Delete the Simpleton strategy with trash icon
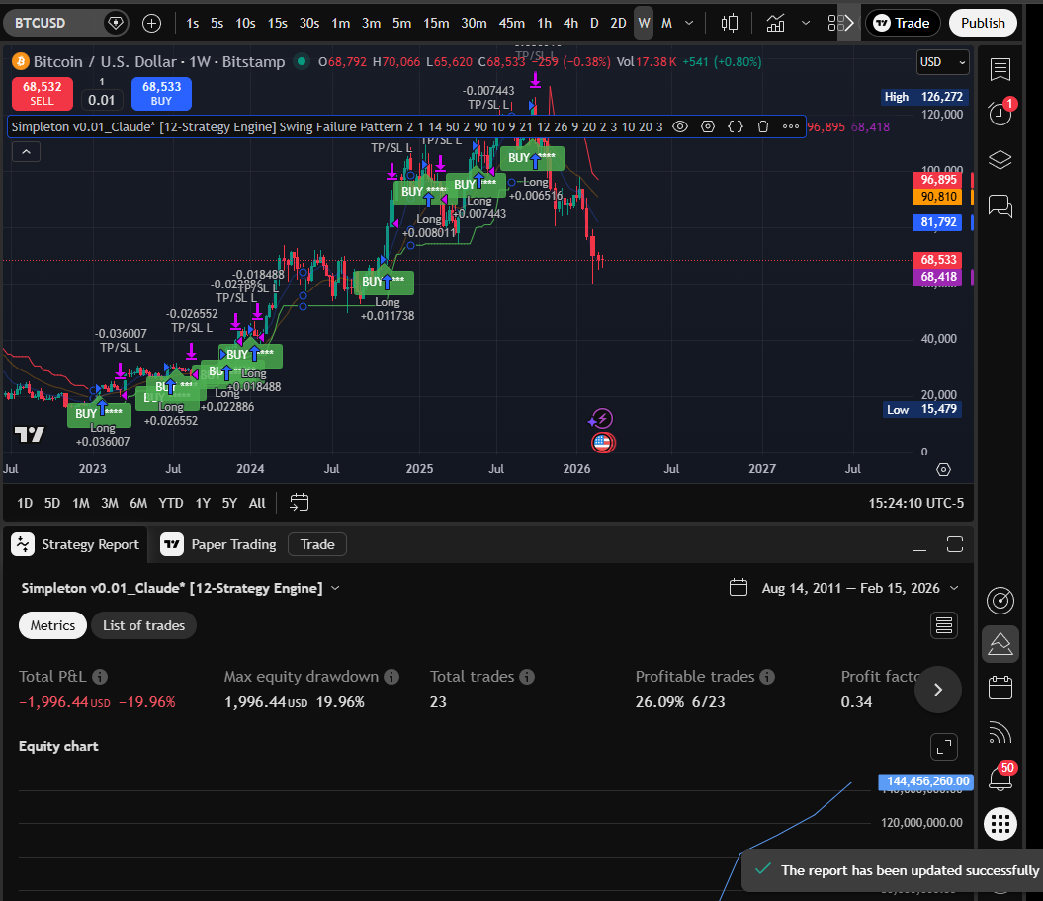Screen dimensions: 1043x901 pyautogui.click(x=764, y=126)
